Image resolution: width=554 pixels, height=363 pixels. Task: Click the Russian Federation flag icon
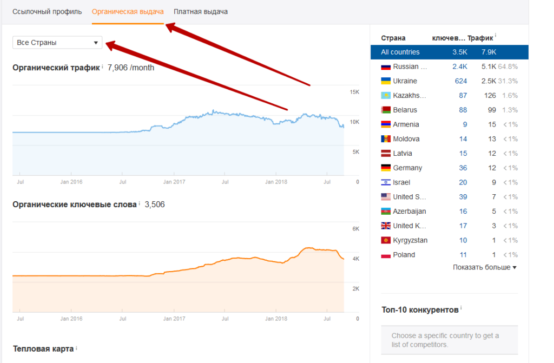pos(386,67)
